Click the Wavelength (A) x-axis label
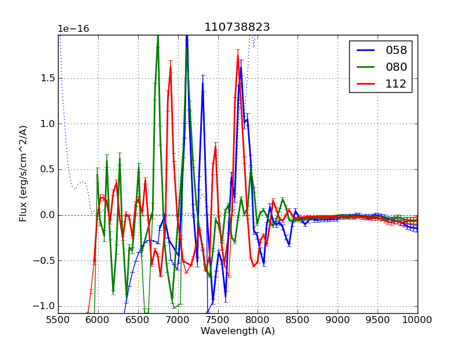Screen dimensions: 464x348 [x=238, y=331]
